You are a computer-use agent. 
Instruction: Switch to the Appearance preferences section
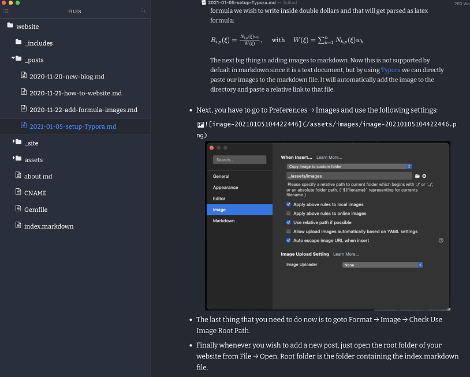(225, 187)
